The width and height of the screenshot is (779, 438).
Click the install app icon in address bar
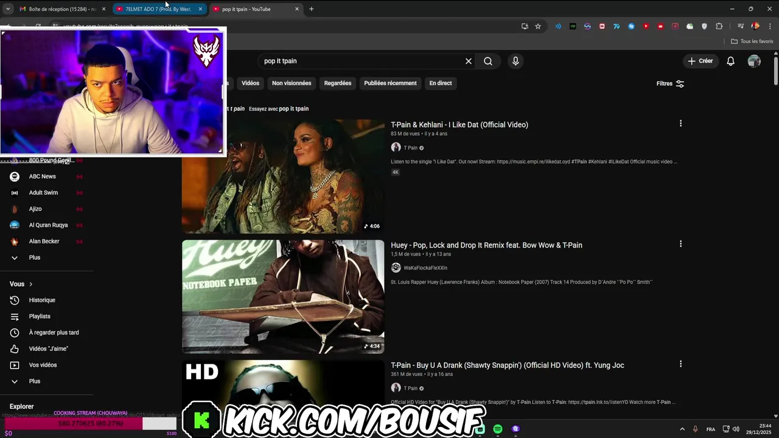[x=525, y=26]
